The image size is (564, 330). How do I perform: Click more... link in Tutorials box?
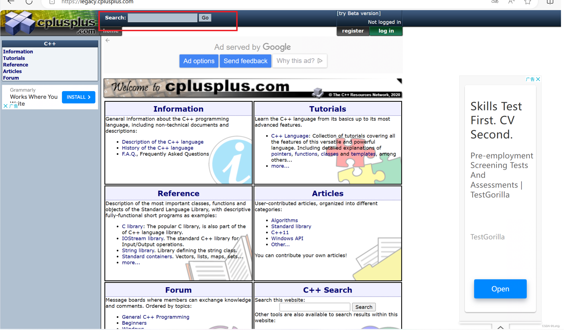[280, 166]
